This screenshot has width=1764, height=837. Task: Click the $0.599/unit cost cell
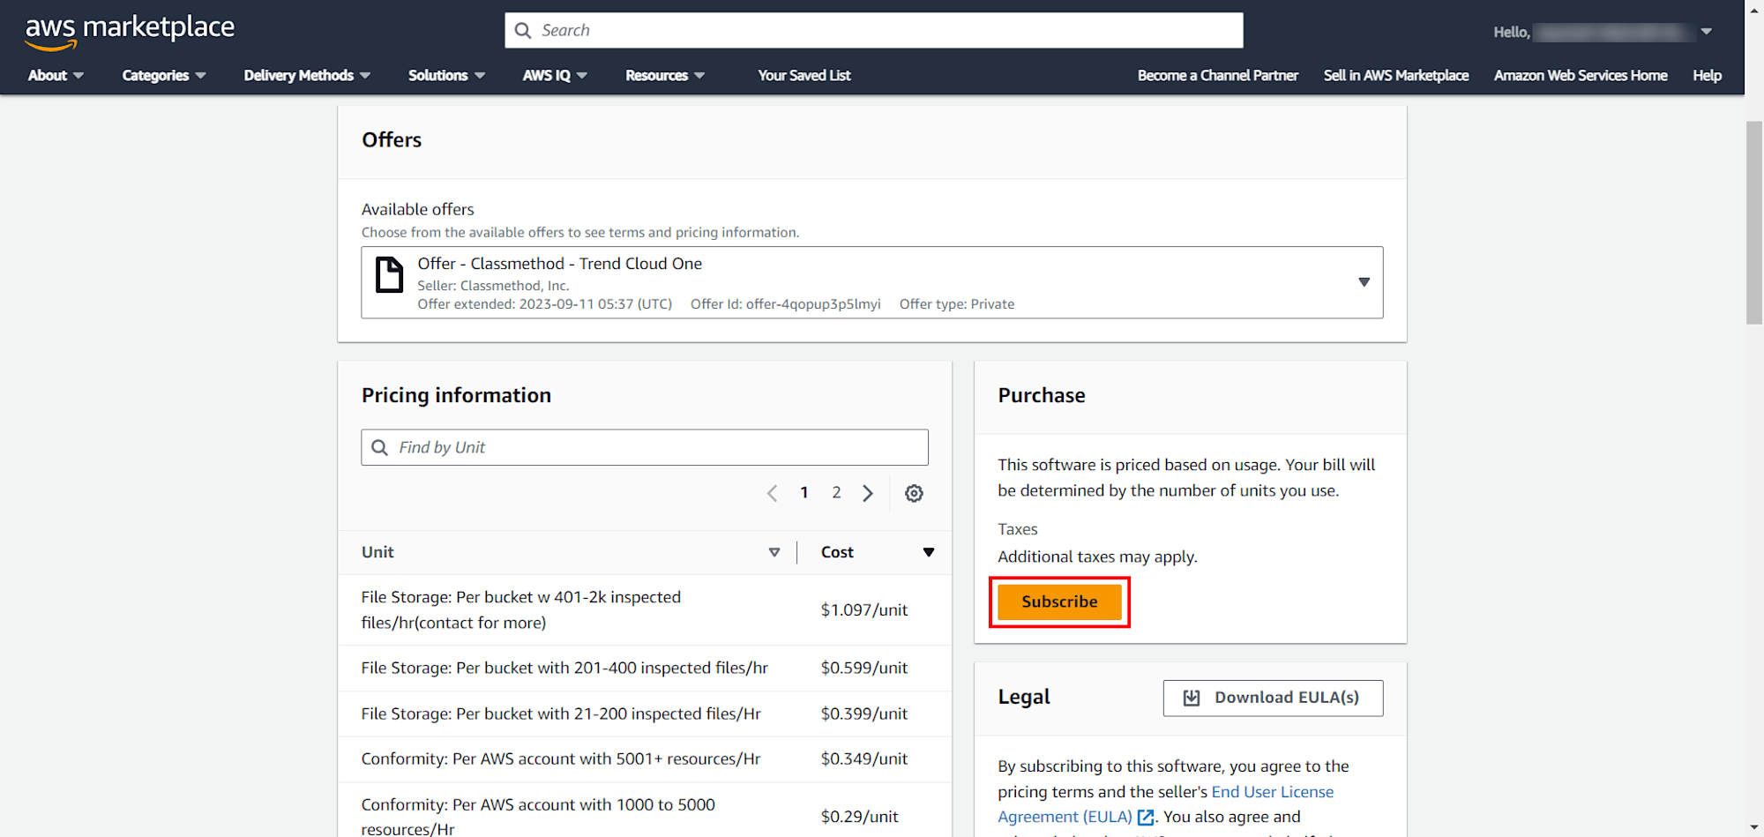pos(864,669)
